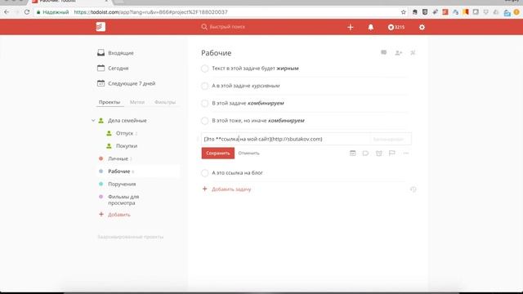Image resolution: width=523 pixels, height=294 pixels.
Task: Open project actions tools icon
Action: pyautogui.click(x=413, y=52)
